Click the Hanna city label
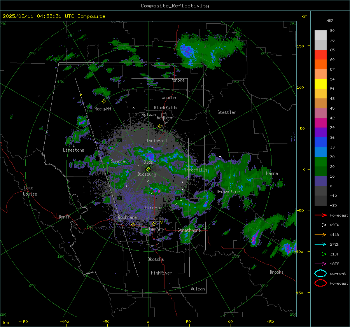This screenshot has width=350, height=327. coord(272,173)
